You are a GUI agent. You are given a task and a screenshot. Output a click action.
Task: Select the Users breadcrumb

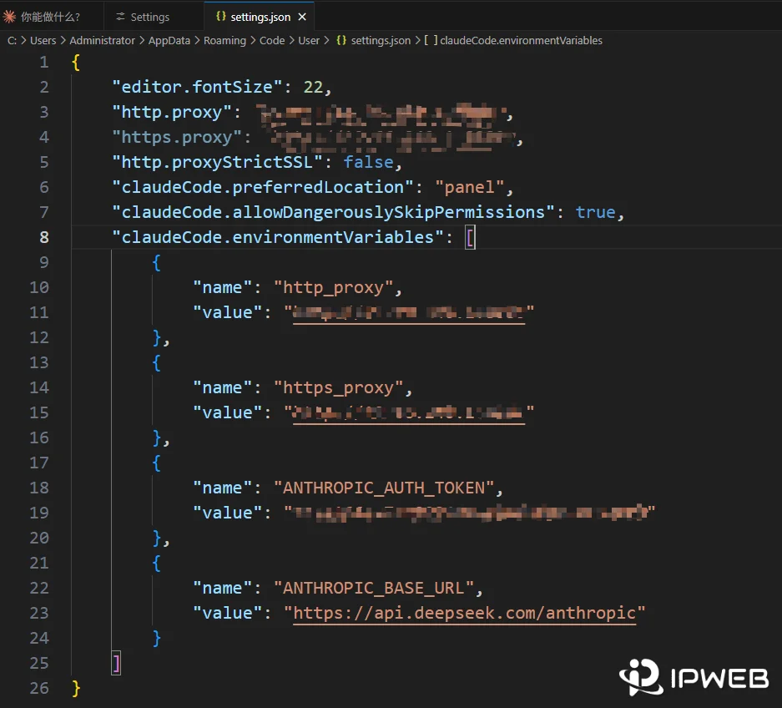point(43,40)
